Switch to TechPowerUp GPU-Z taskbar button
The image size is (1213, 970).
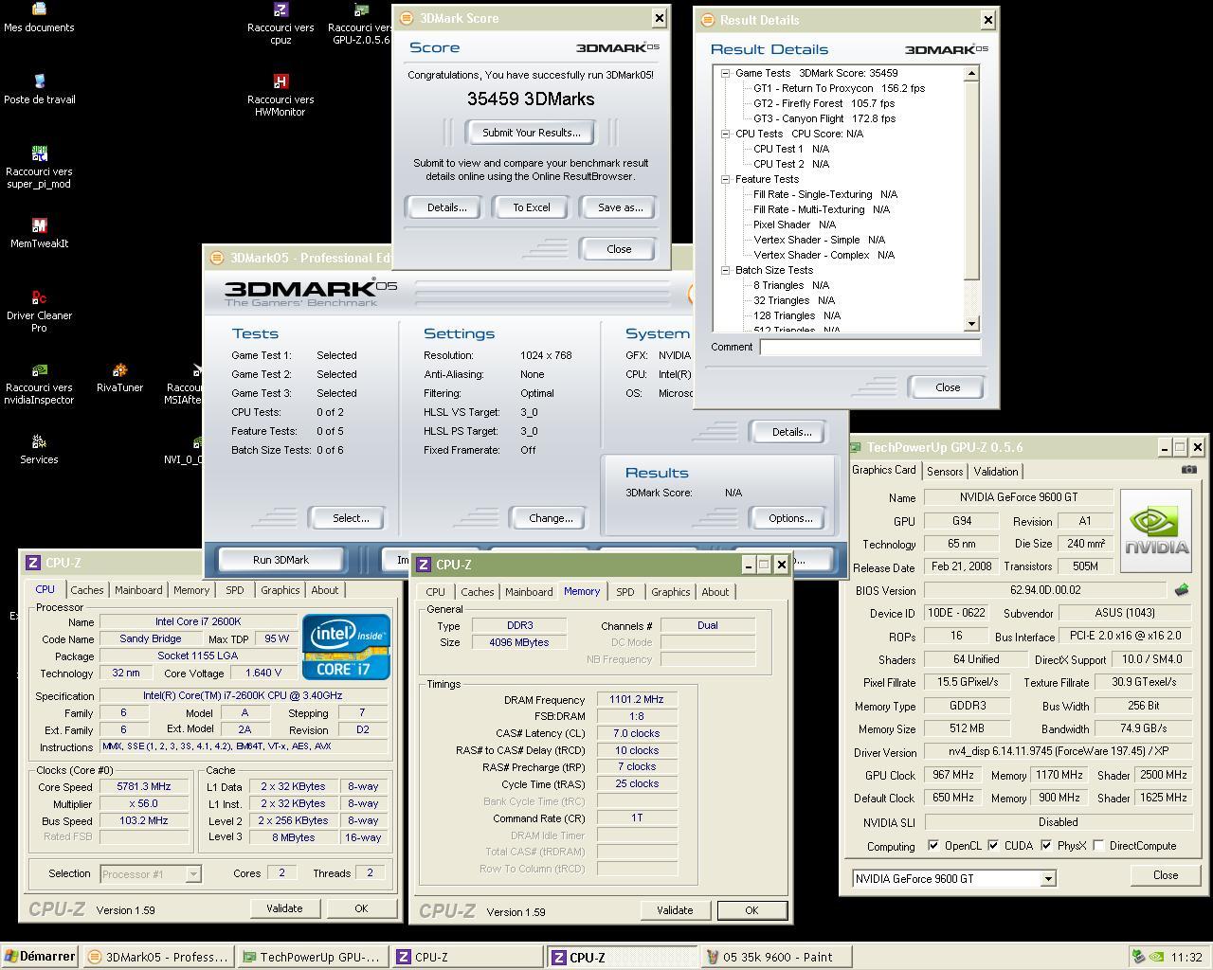tap(313, 957)
